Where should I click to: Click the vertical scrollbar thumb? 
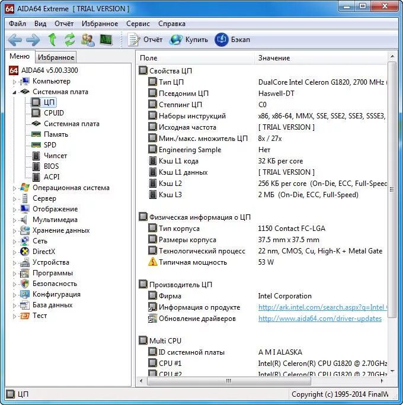392,189
